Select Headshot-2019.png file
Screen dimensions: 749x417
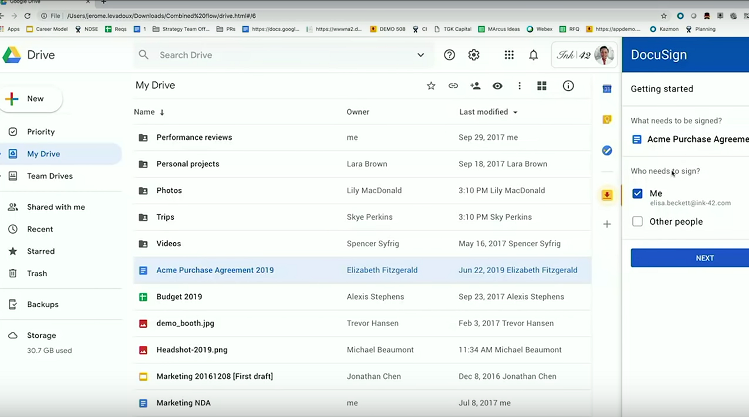point(362,350)
